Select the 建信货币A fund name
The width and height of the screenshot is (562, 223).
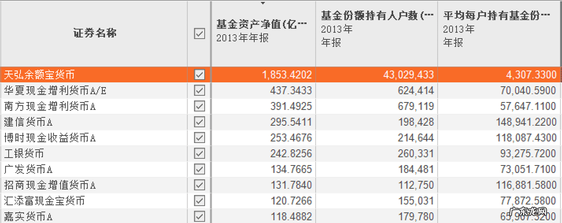click(x=28, y=122)
